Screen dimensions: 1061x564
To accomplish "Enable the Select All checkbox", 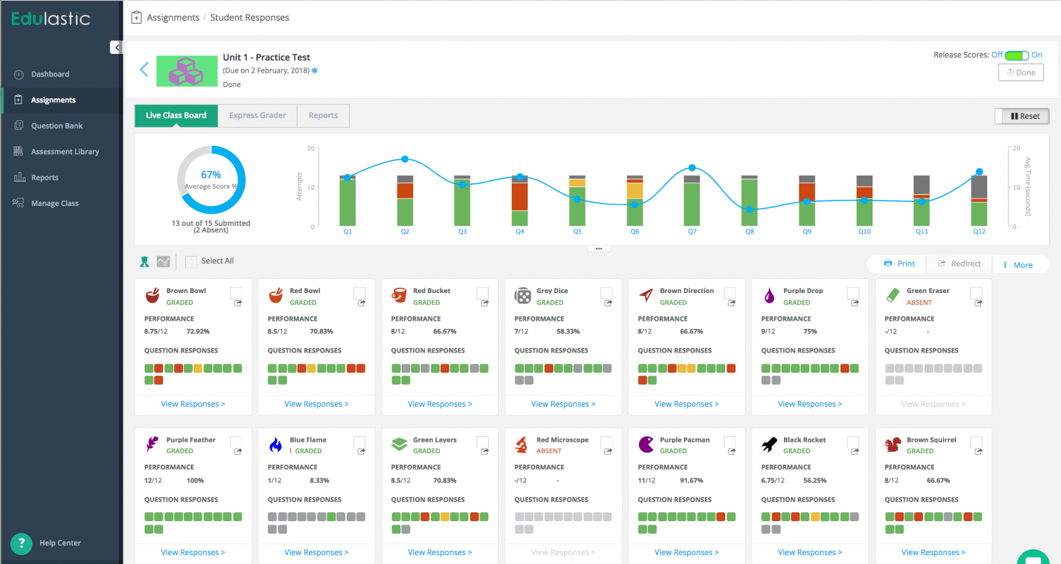I will pyautogui.click(x=191, y=261).
